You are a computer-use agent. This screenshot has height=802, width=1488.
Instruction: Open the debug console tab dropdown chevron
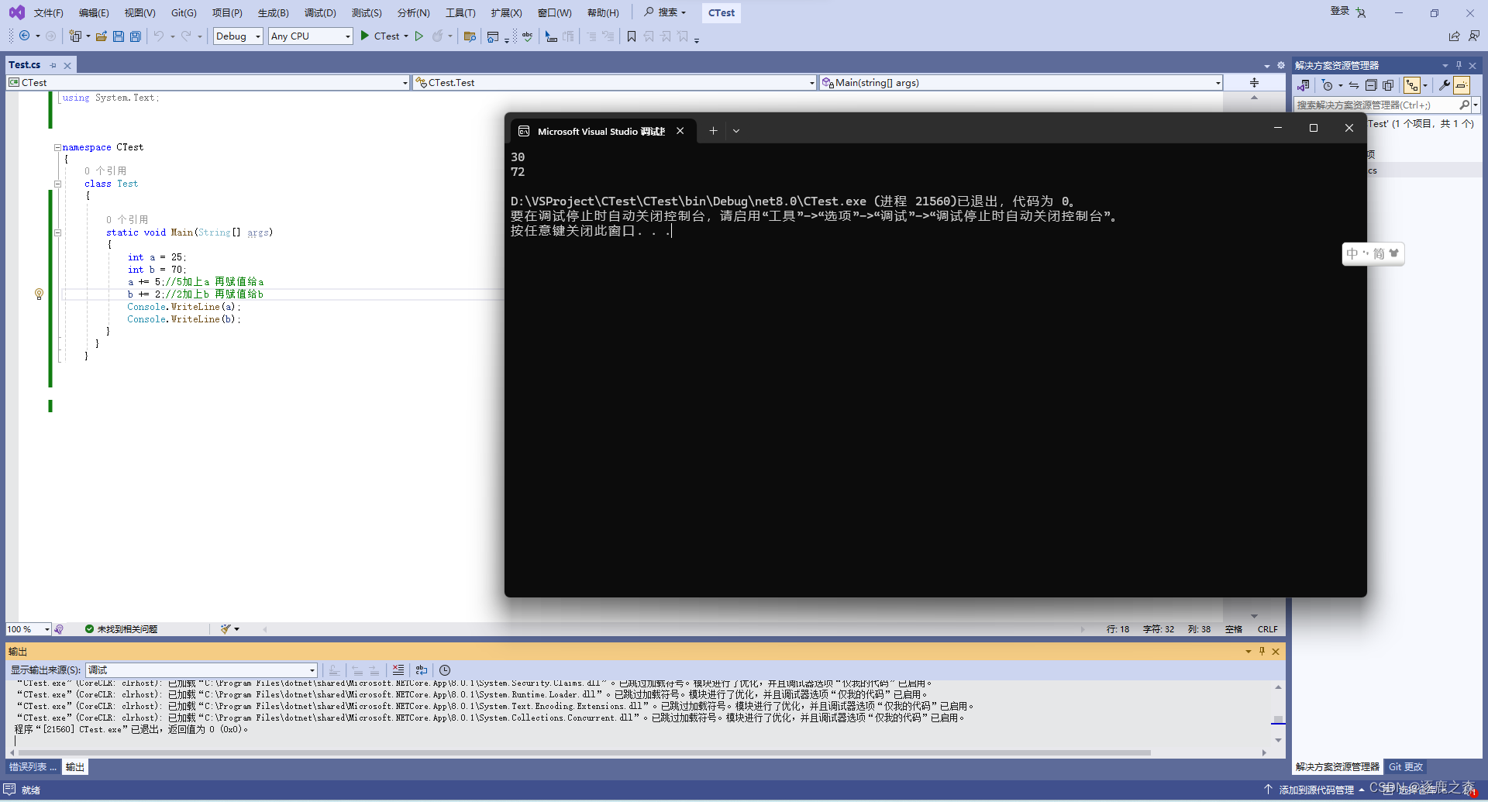click(x=736, y=131)
